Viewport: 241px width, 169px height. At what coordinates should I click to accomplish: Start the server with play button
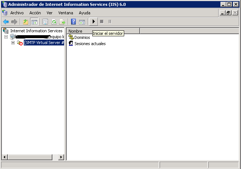93,22
